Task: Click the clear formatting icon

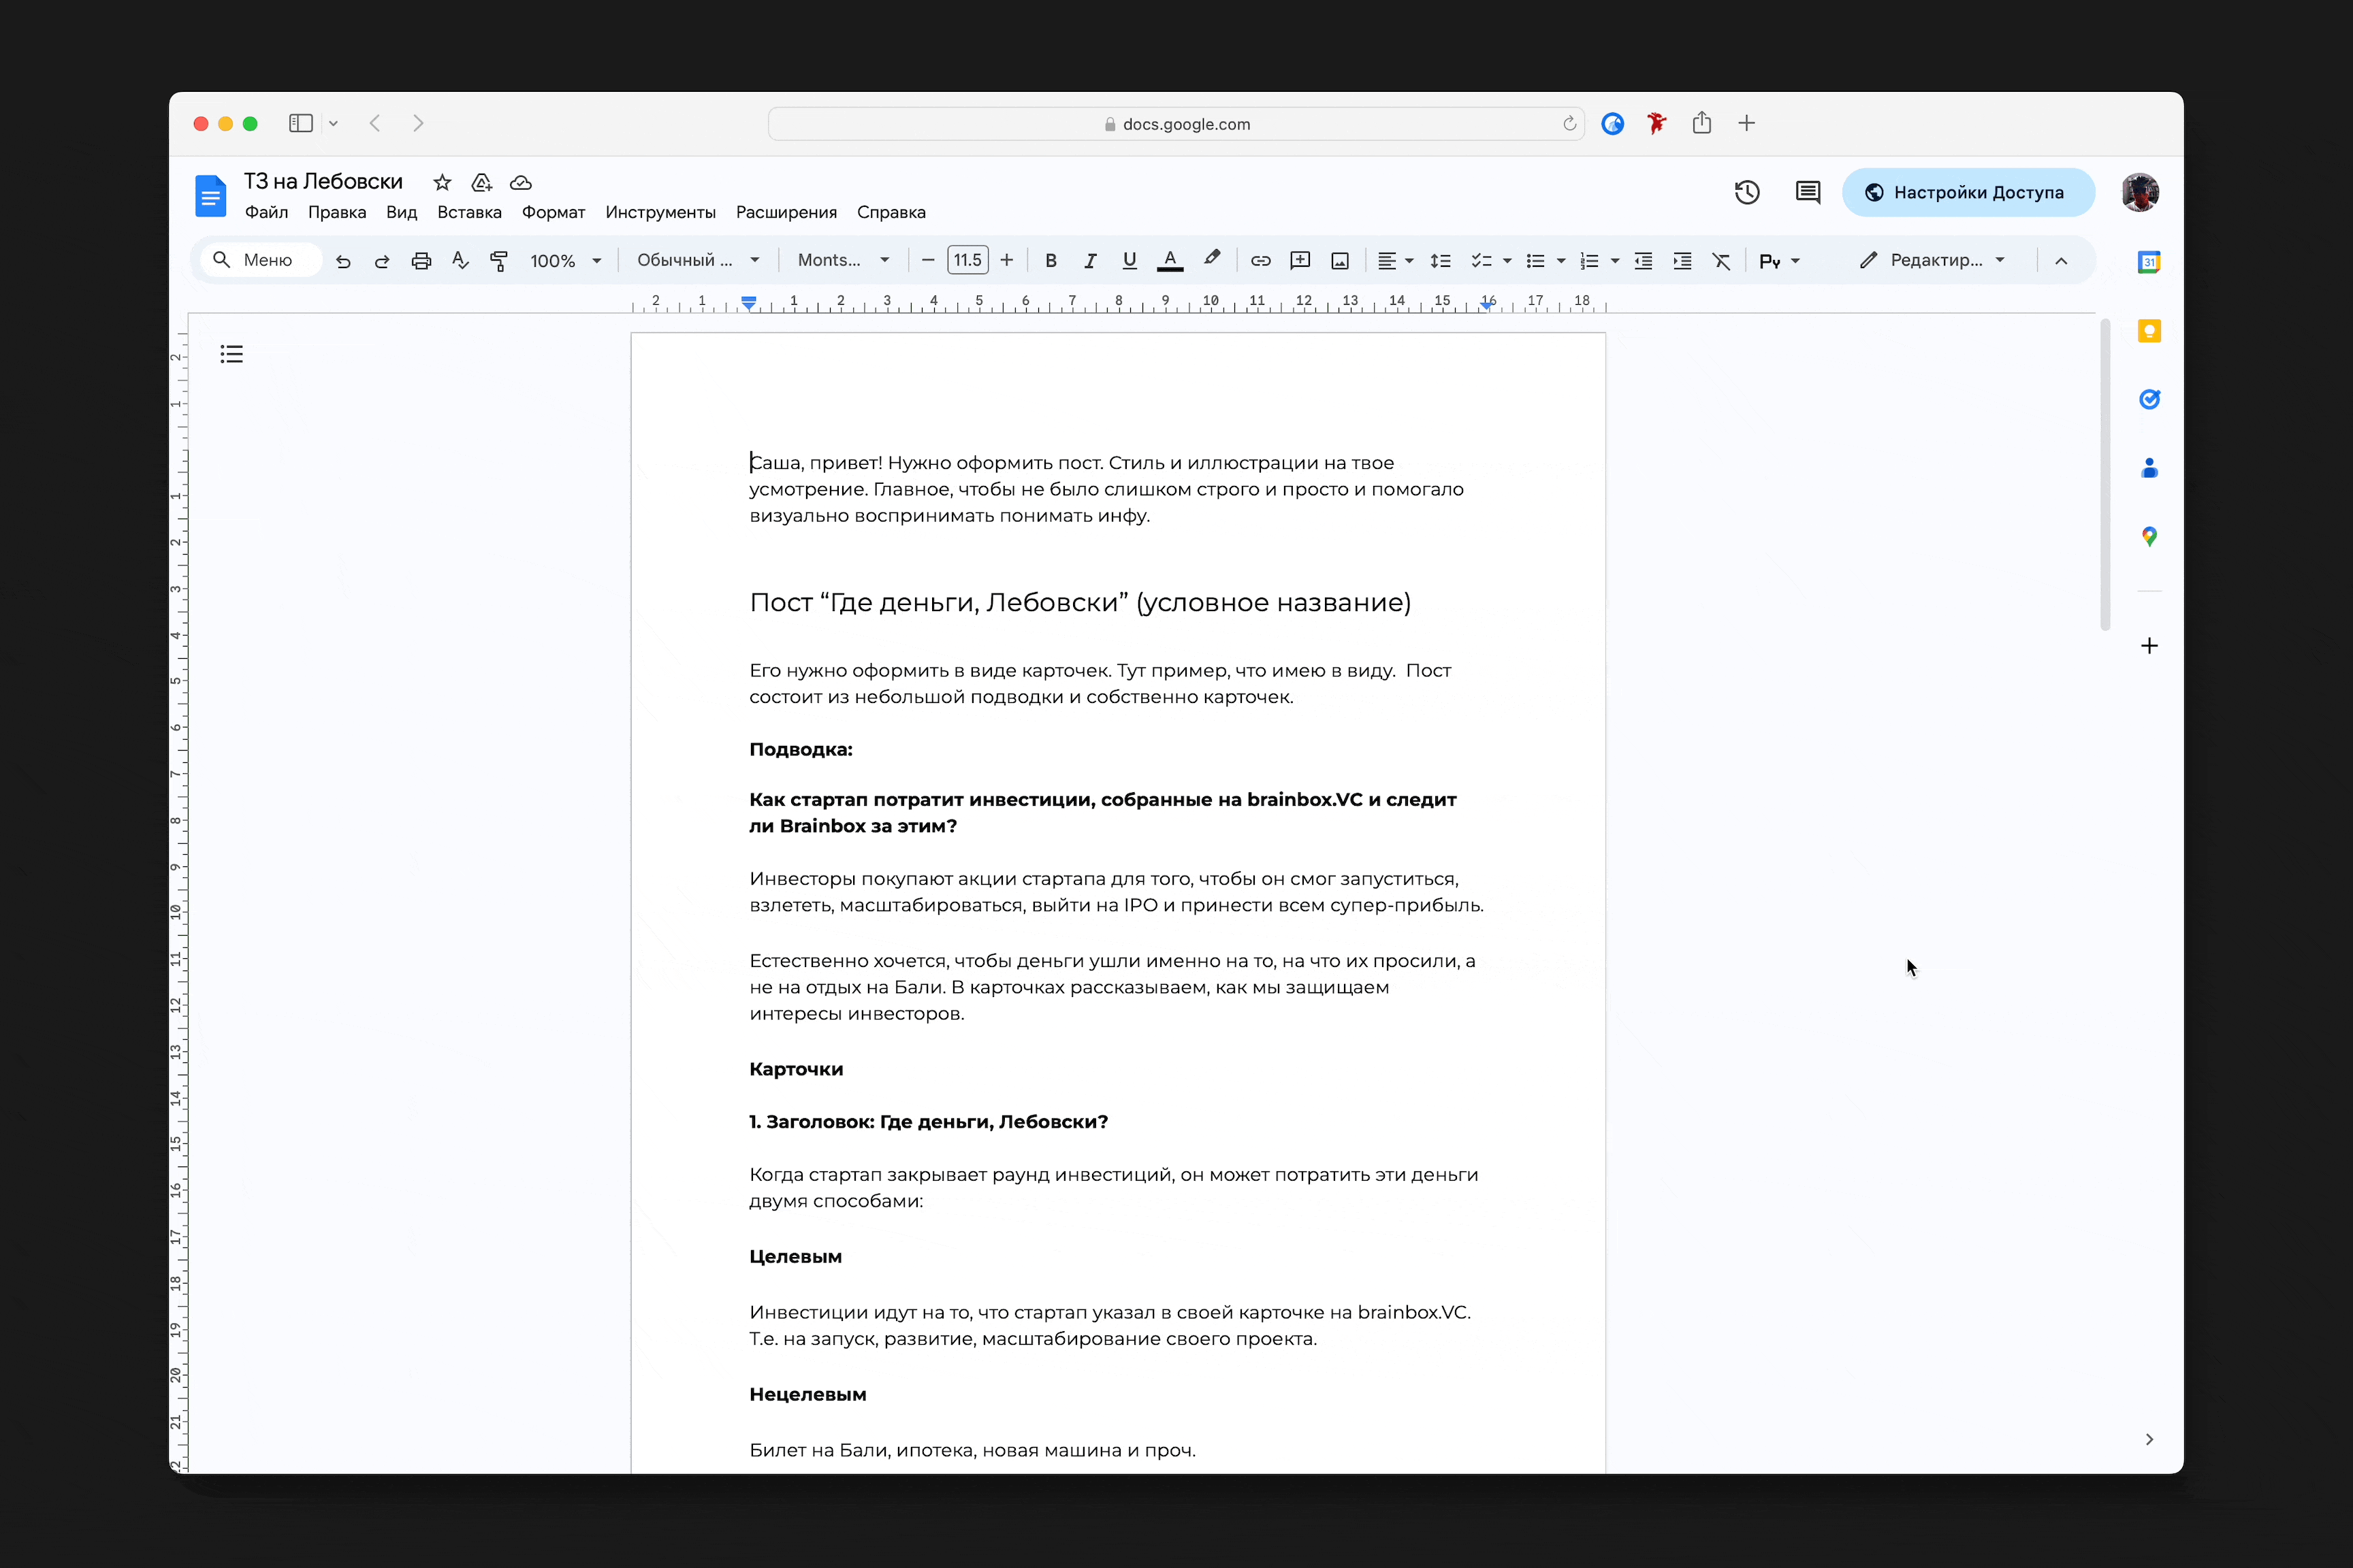Action: click(1720, 261)
